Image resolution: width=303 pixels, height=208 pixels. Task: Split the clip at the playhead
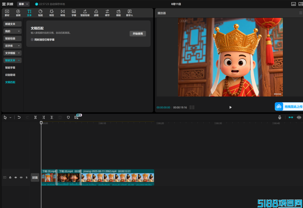click(x=35, y=117)
